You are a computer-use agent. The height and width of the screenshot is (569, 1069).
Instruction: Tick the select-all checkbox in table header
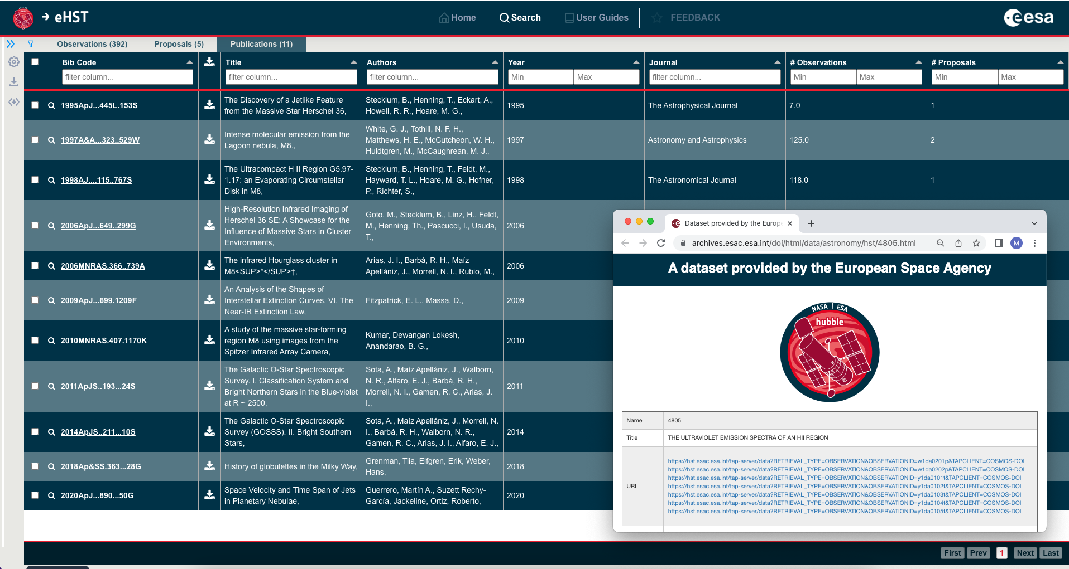[x=35, y=62]
